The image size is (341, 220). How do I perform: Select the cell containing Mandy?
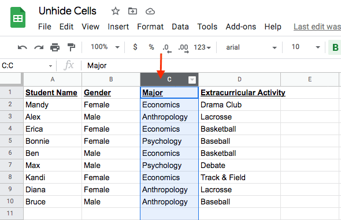click(x=53, y=105)
